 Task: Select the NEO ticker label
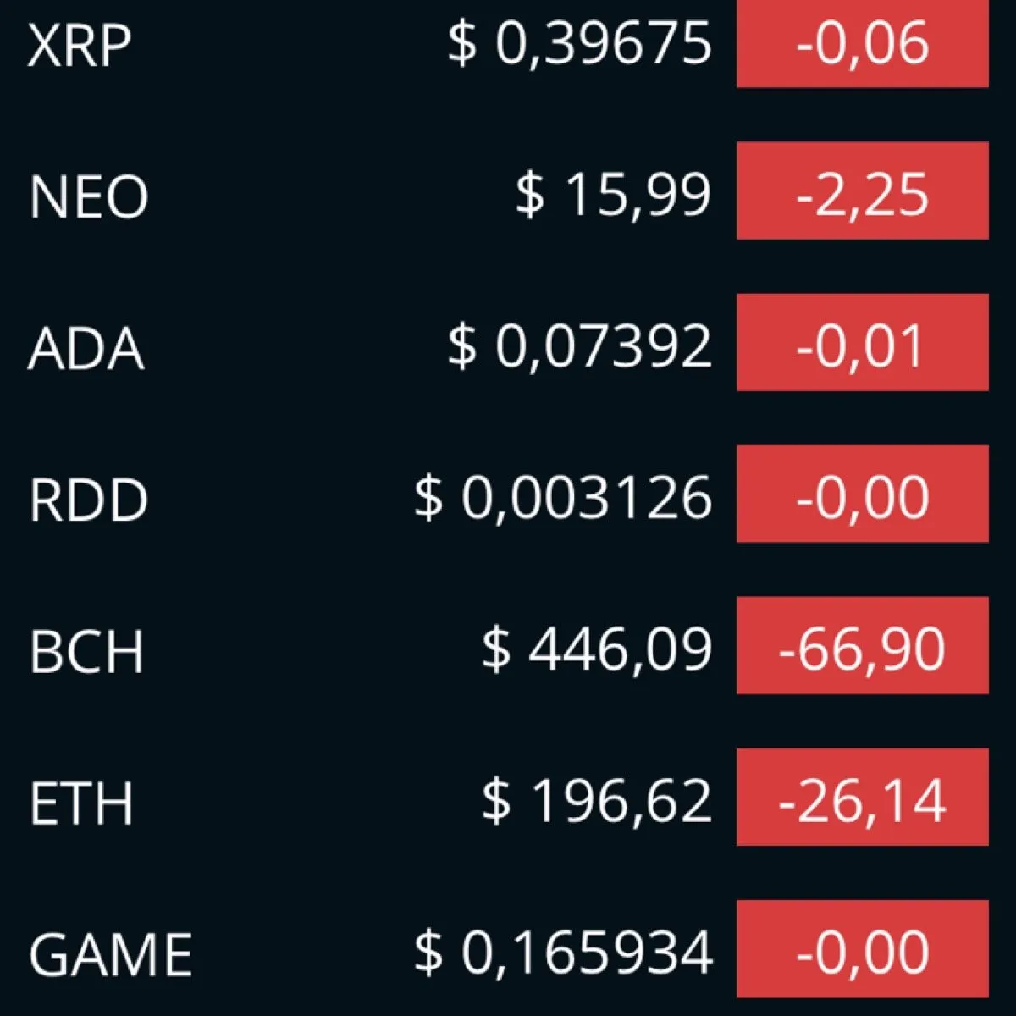[x=89, y=196]
